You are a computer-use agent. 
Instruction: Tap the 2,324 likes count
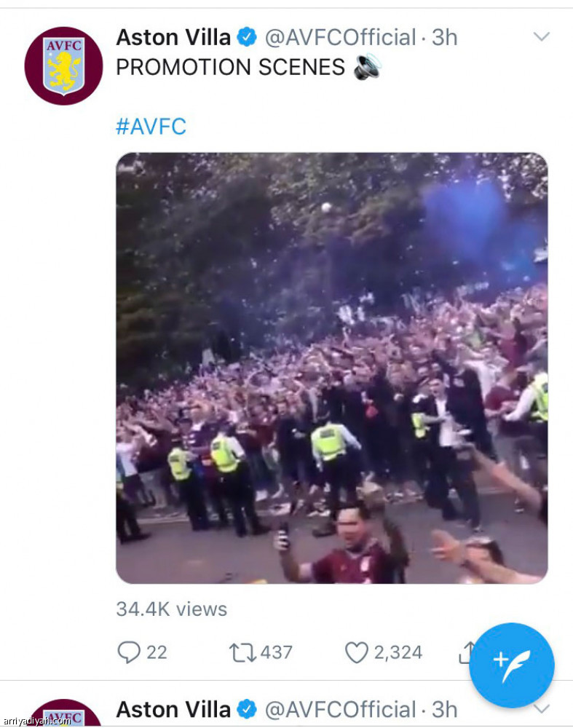(x=398, y=652)
